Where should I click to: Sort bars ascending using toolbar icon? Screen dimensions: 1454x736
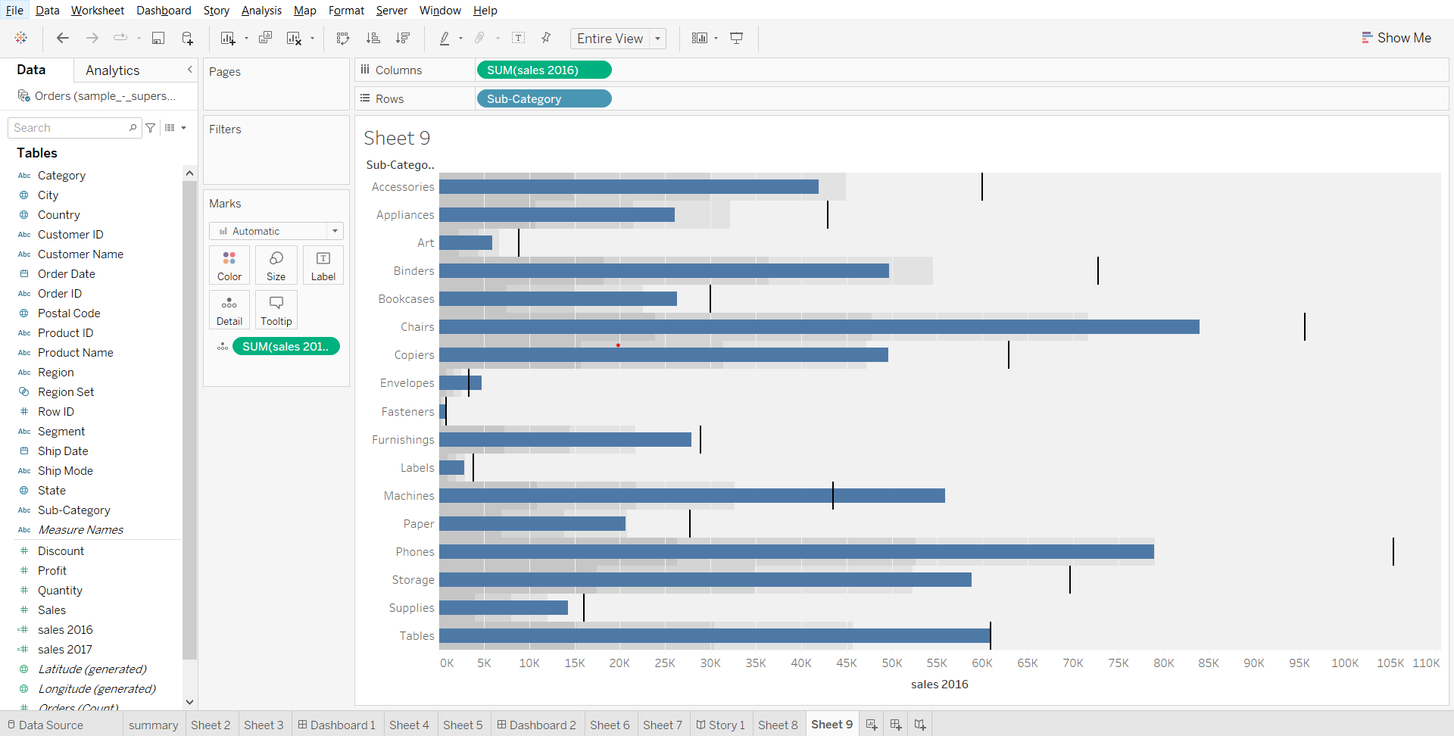373,39
